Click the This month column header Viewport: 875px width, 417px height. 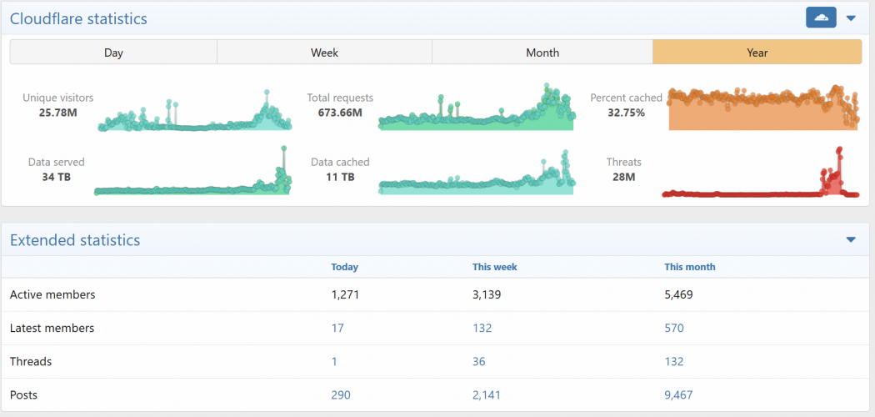click(x=690, y=267)
